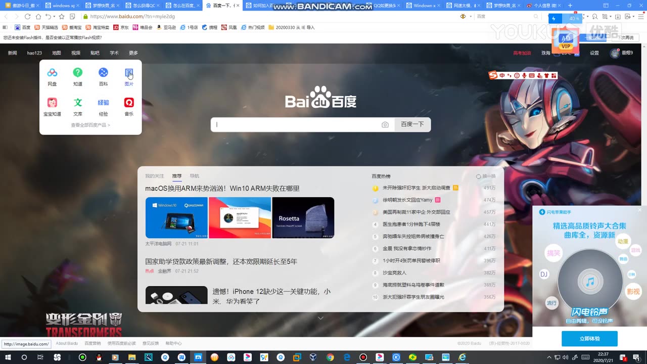
Task: Click the music note disc icon in ad
Action: (589, 282)
